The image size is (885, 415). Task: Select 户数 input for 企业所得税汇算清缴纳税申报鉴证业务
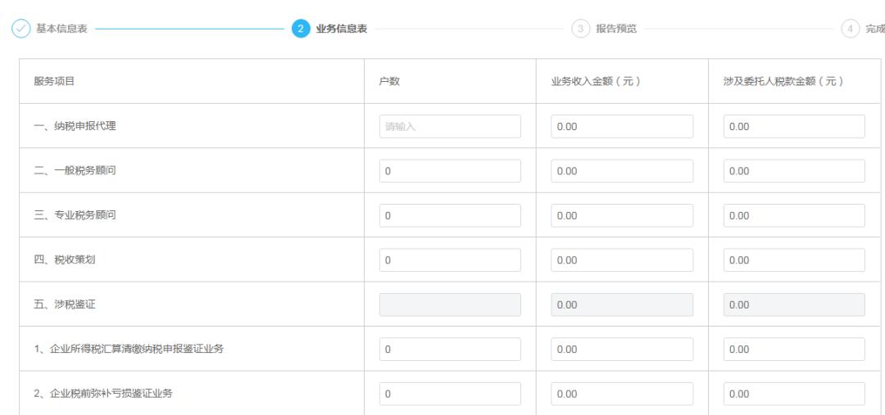click(450, 349)
